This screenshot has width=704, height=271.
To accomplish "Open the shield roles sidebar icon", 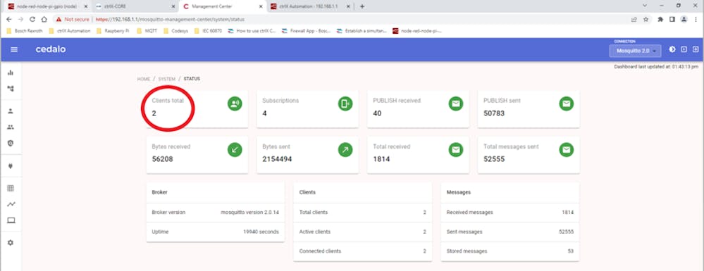I will click(x=11, y=143).
